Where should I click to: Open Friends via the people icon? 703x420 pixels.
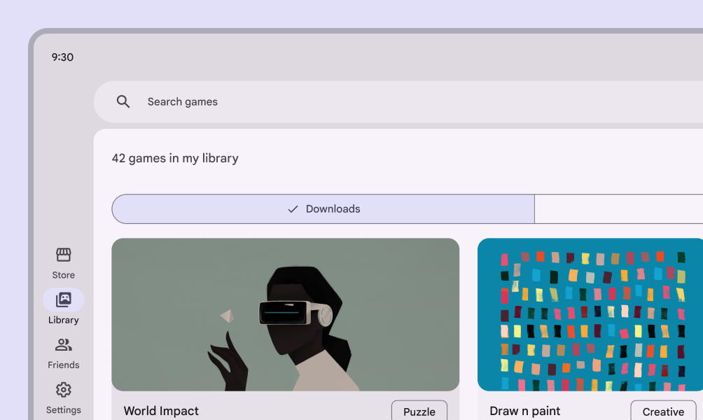(x=64, y=344)
